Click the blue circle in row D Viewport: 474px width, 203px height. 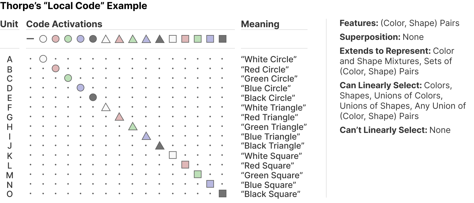tap(80, 88)
